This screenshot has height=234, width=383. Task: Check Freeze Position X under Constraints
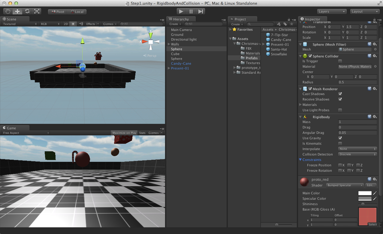click(x=340, y=165)
